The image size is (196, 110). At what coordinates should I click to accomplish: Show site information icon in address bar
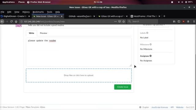point(21,21)
